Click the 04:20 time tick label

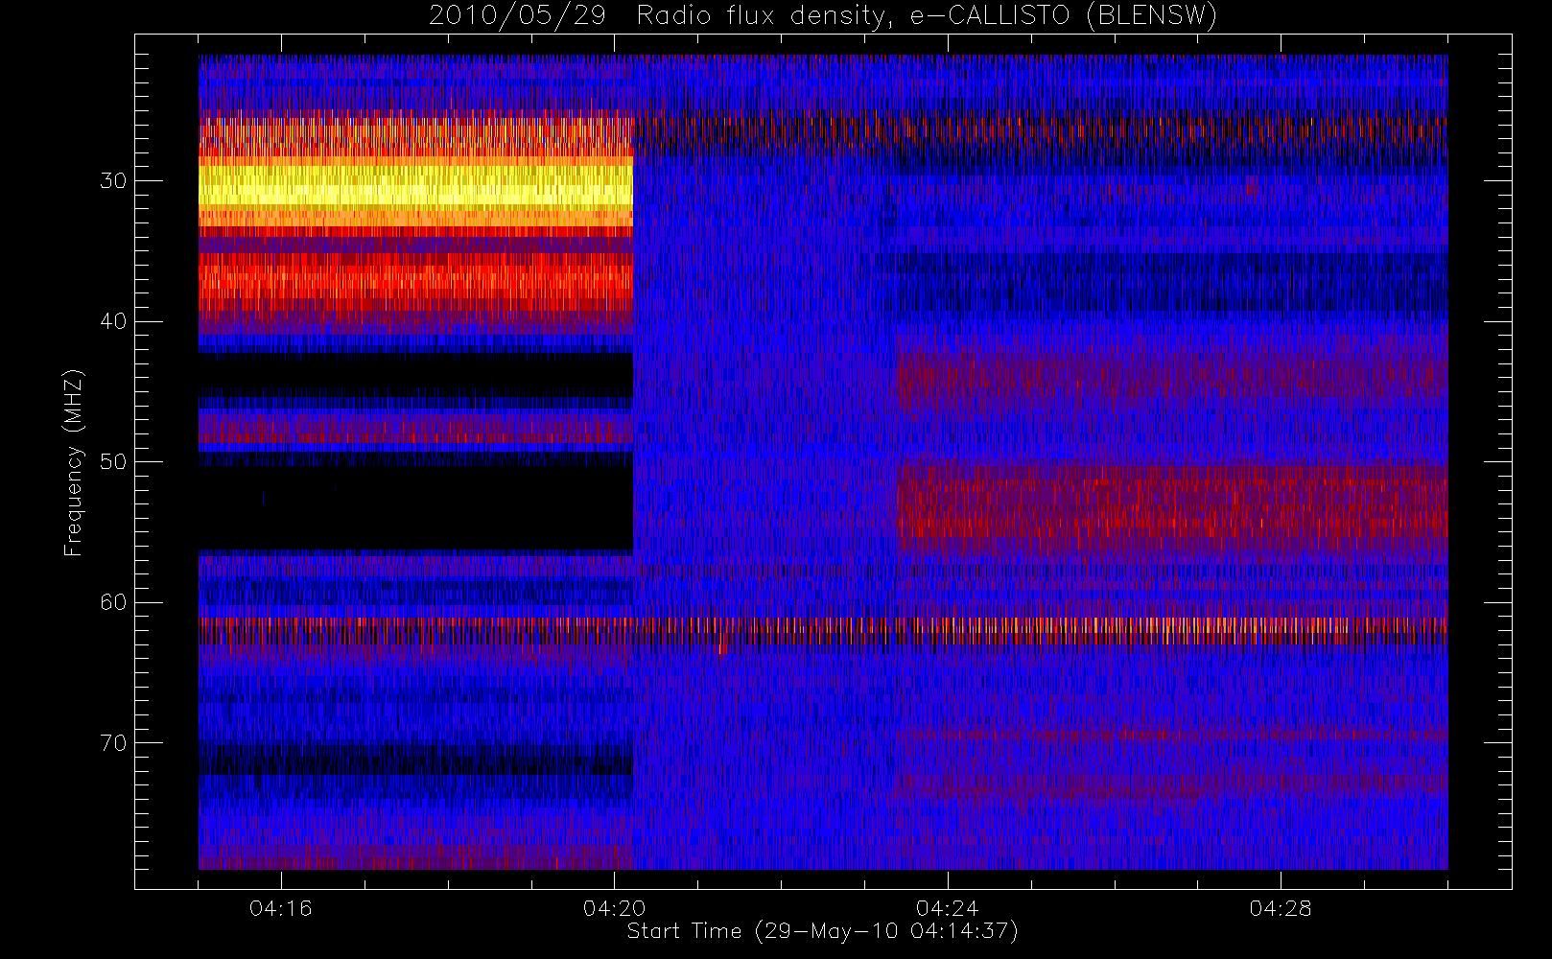614,908
